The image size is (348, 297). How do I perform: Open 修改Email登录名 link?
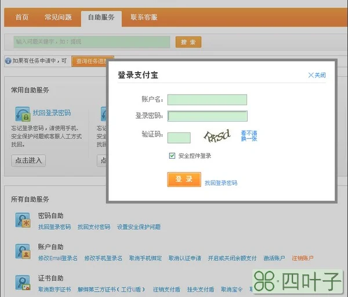58,258
